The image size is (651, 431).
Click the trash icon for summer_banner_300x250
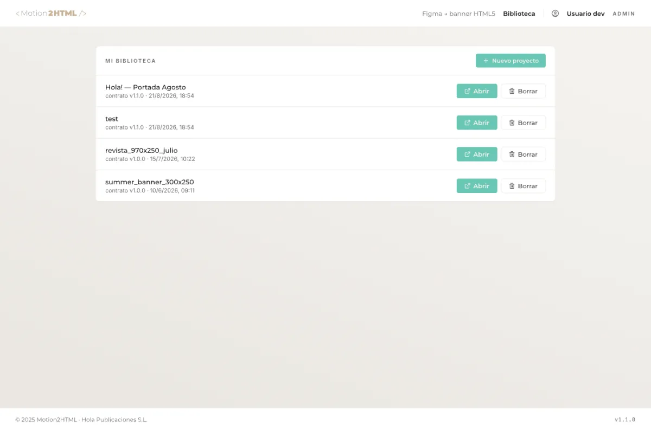512,185
